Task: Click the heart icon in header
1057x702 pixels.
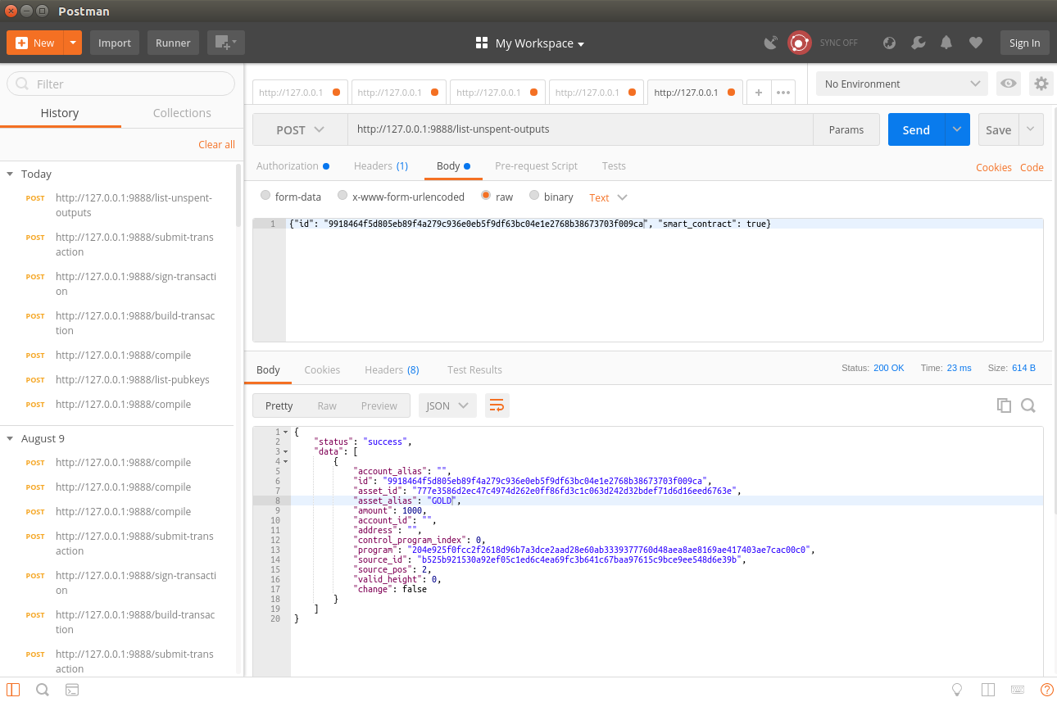Action: [975, 43]
